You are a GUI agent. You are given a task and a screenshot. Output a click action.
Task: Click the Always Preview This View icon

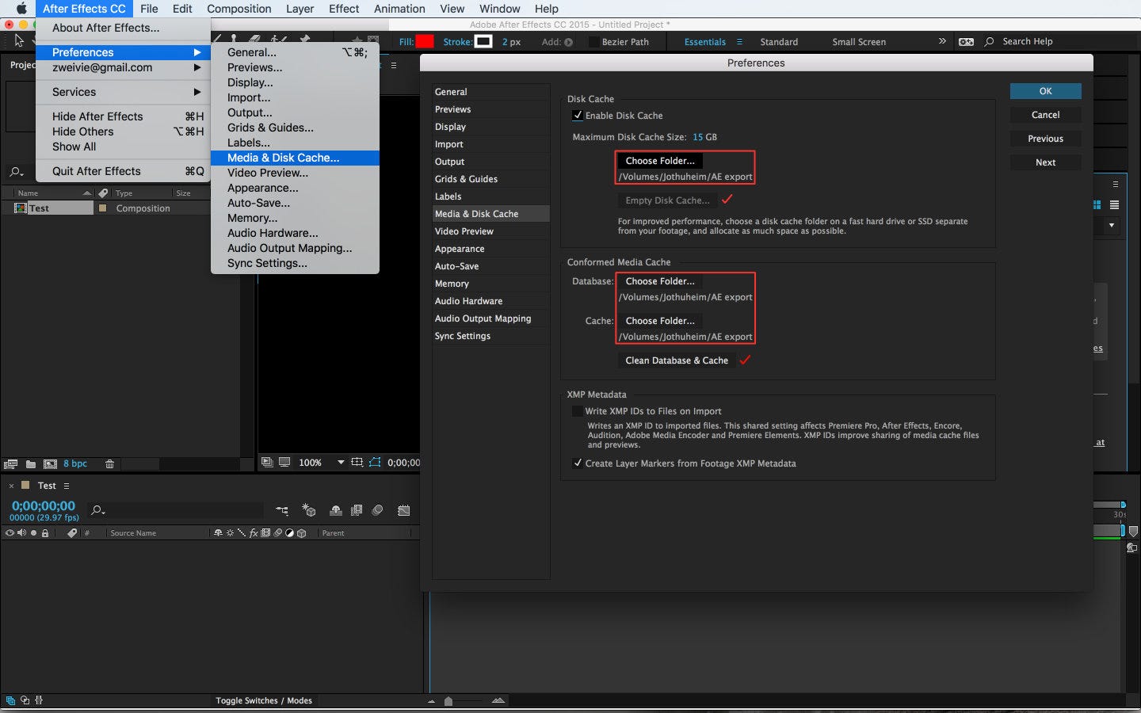click(x=267, y=462)
